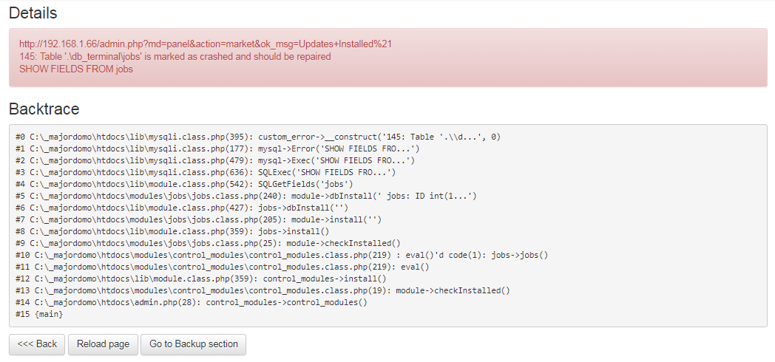775x362 pixels.
Task: Click the #15 {main} backtrace line
Action: coord(39,314)
